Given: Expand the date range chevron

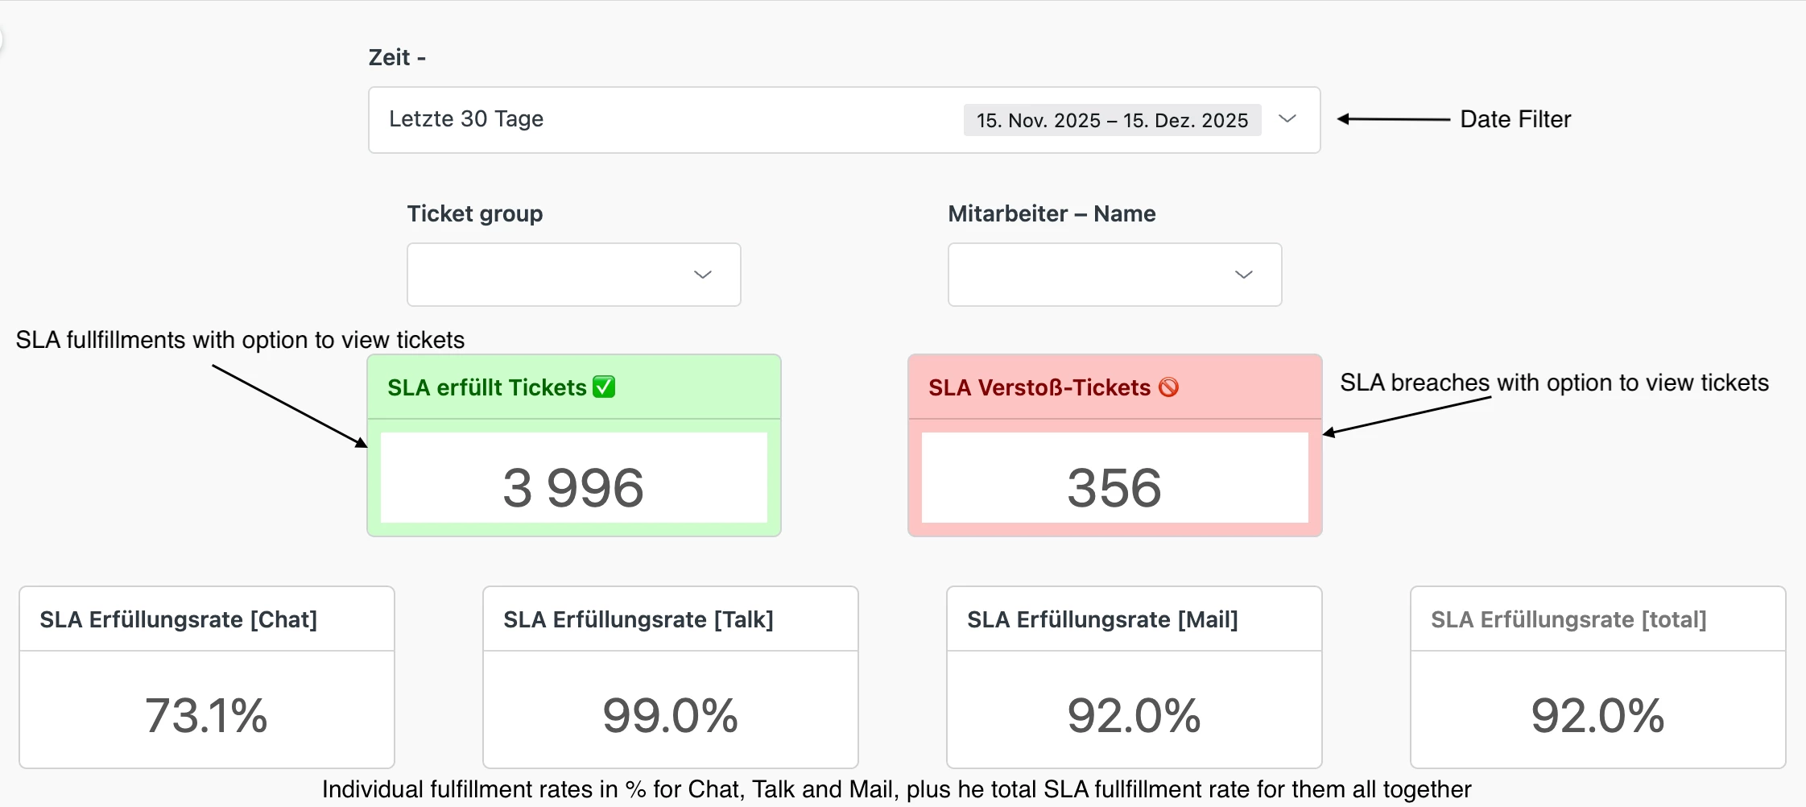Looking at the screenshot, I should pos(1287,119).
